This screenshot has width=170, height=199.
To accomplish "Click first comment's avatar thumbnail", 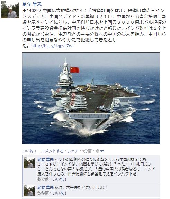I will pyautogui.click(x=29, y=162).
